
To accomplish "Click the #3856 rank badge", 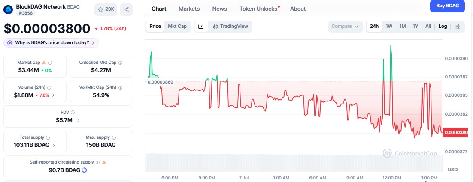I will point(26,13).
